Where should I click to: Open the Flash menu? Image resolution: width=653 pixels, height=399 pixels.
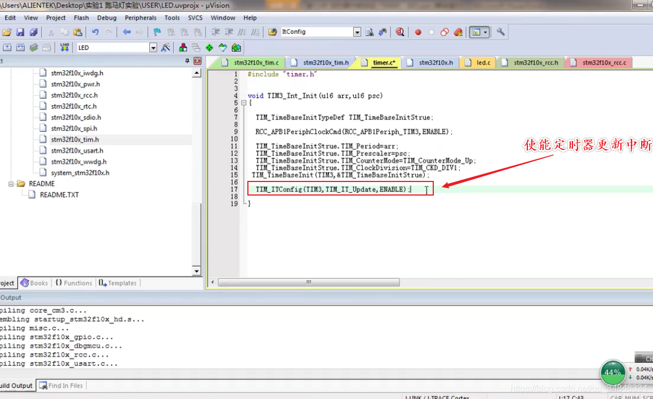click(x=81, y=18)
